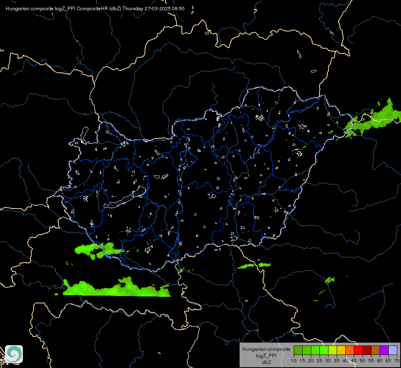Click legend tick value '35'
The width and height of the screenshot is (401, 368).
tap(337, 361)
